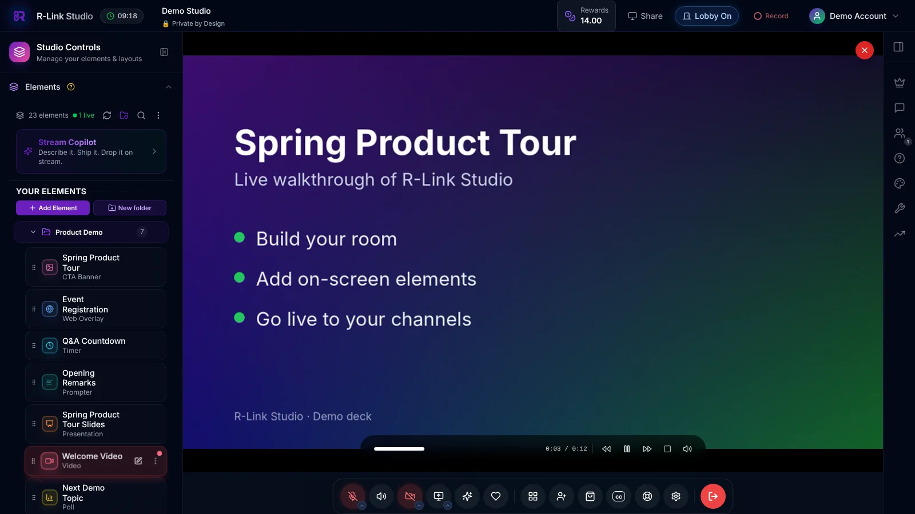Click the R-Link Studio logo icon
The image size is (915, 514).
[x=19, y=16]
